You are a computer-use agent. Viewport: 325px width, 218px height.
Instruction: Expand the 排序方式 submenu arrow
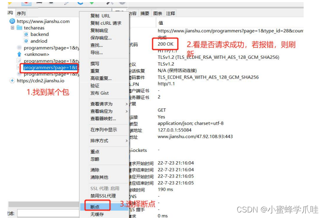[126, 141]
